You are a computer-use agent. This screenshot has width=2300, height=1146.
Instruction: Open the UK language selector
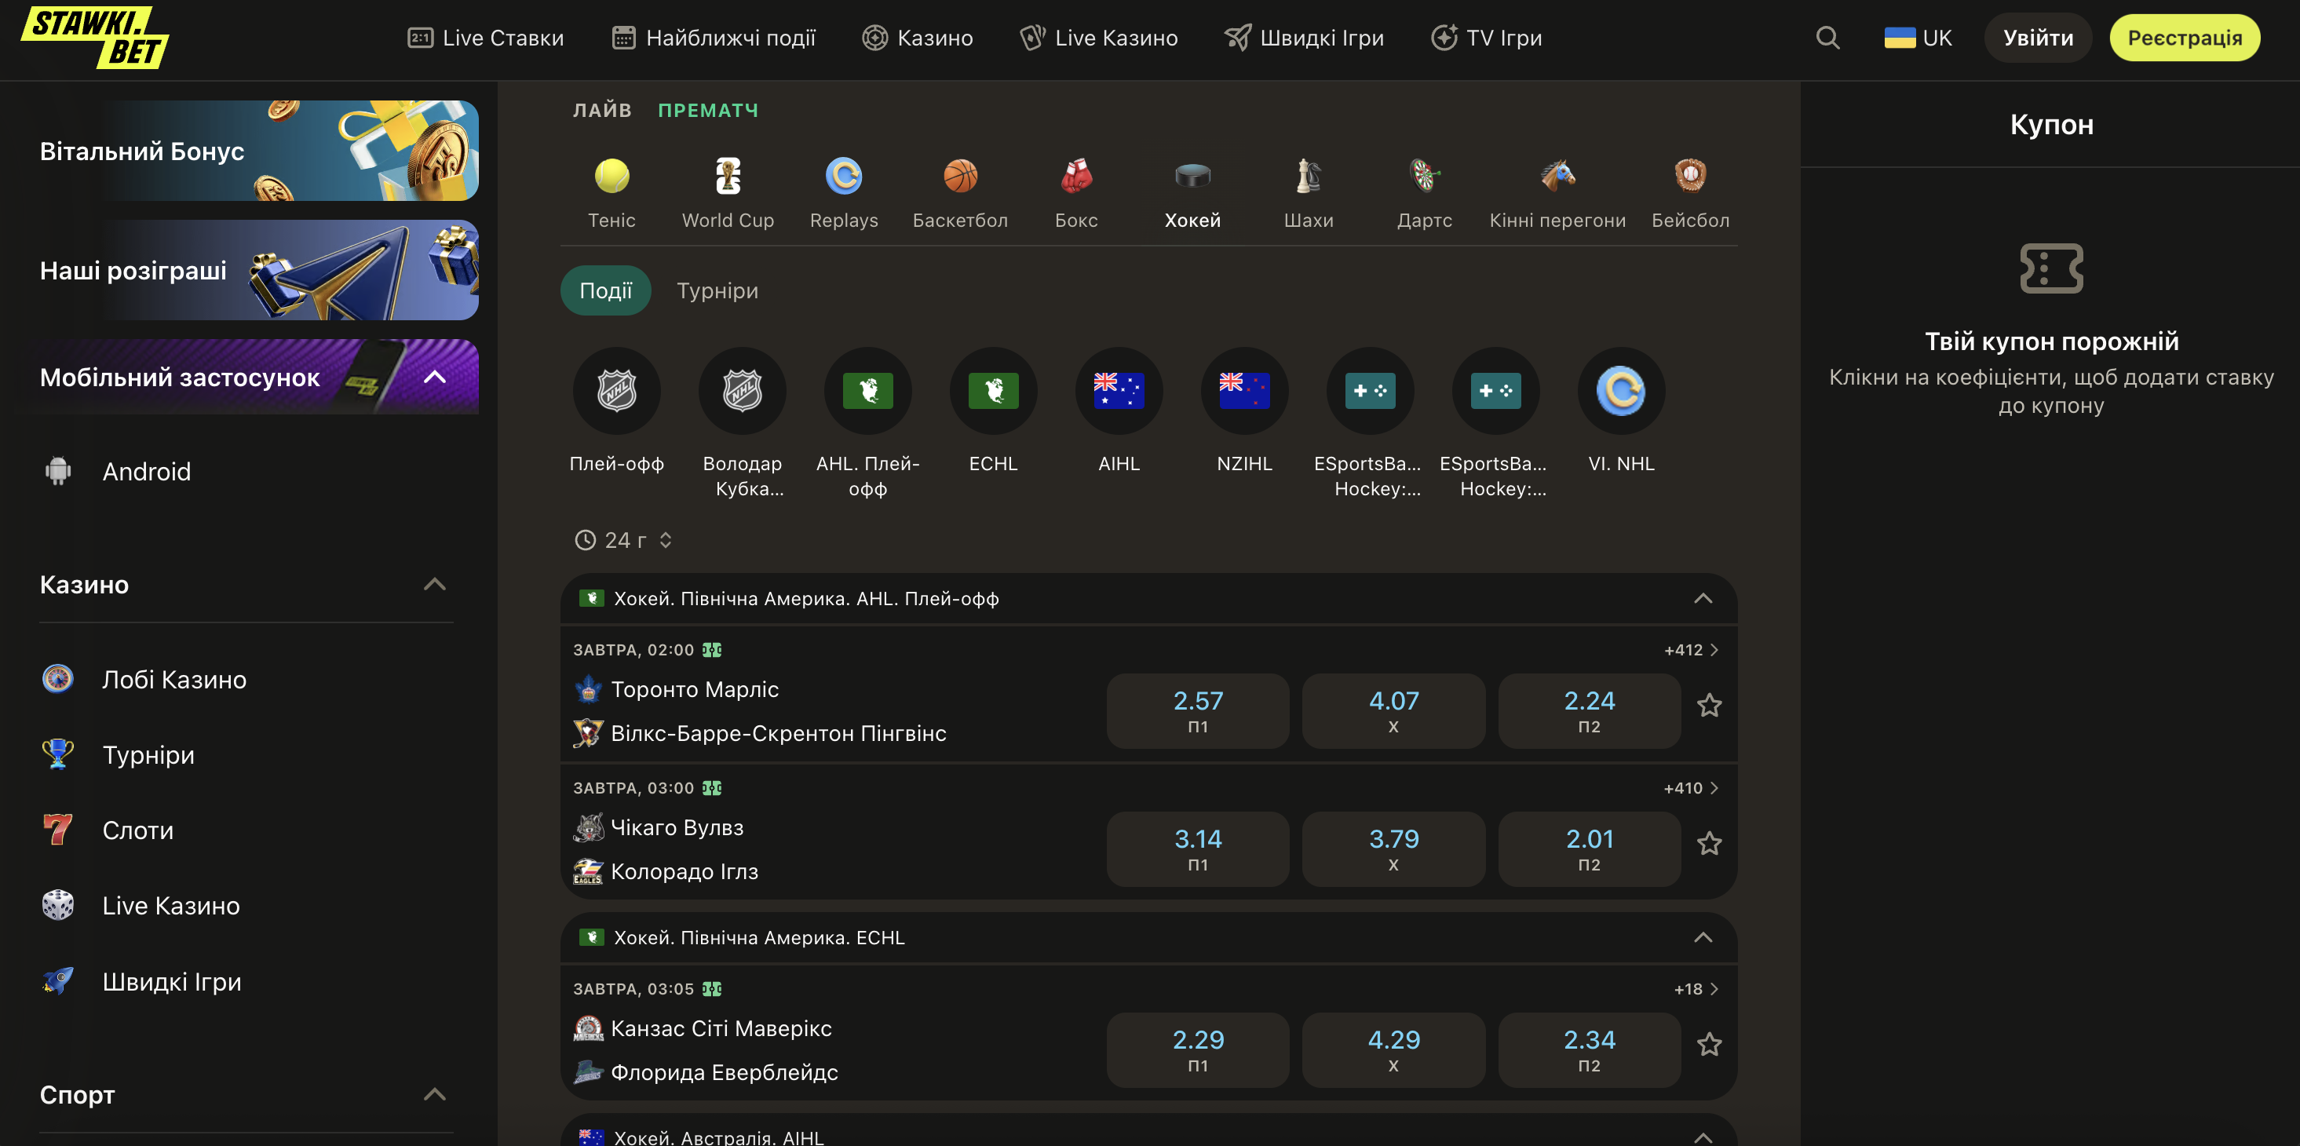pos(1918,38)
